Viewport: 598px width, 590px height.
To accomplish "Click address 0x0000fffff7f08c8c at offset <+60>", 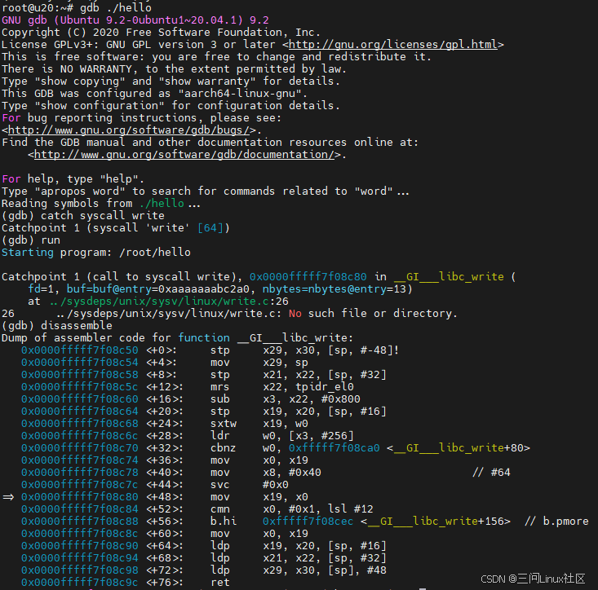I will coord(80,533).
